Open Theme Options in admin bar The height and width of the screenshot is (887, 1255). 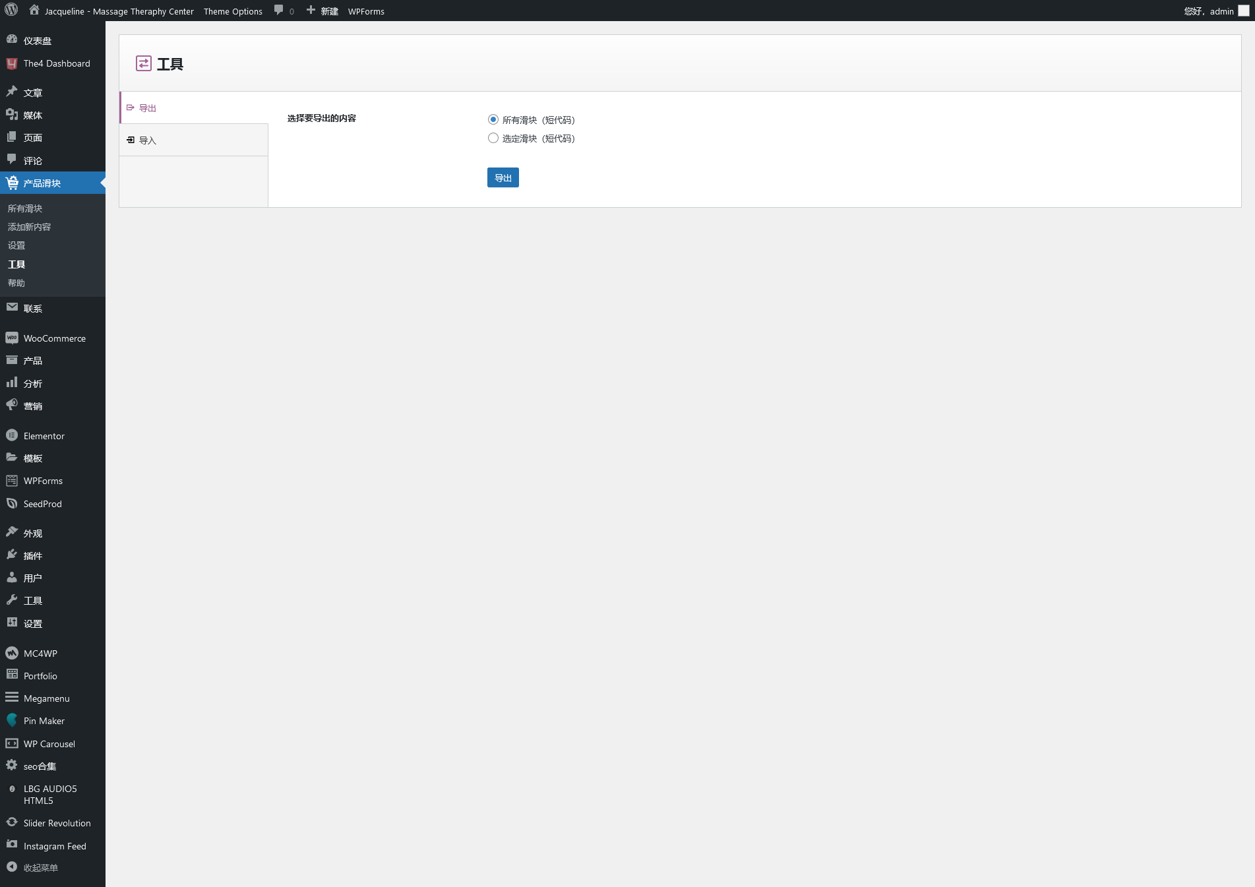click(233, 11)
